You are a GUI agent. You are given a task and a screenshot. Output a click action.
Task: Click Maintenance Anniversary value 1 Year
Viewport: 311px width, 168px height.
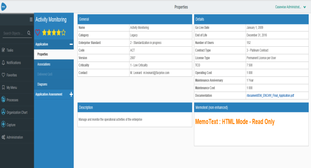pyautogui.click(x=250, y=81)
